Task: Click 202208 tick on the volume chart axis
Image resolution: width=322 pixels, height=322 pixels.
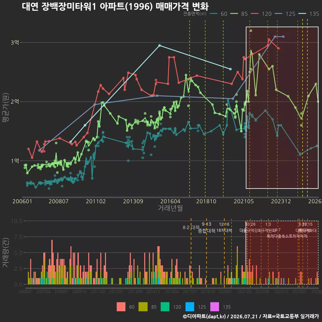Action: coord(262,291)
